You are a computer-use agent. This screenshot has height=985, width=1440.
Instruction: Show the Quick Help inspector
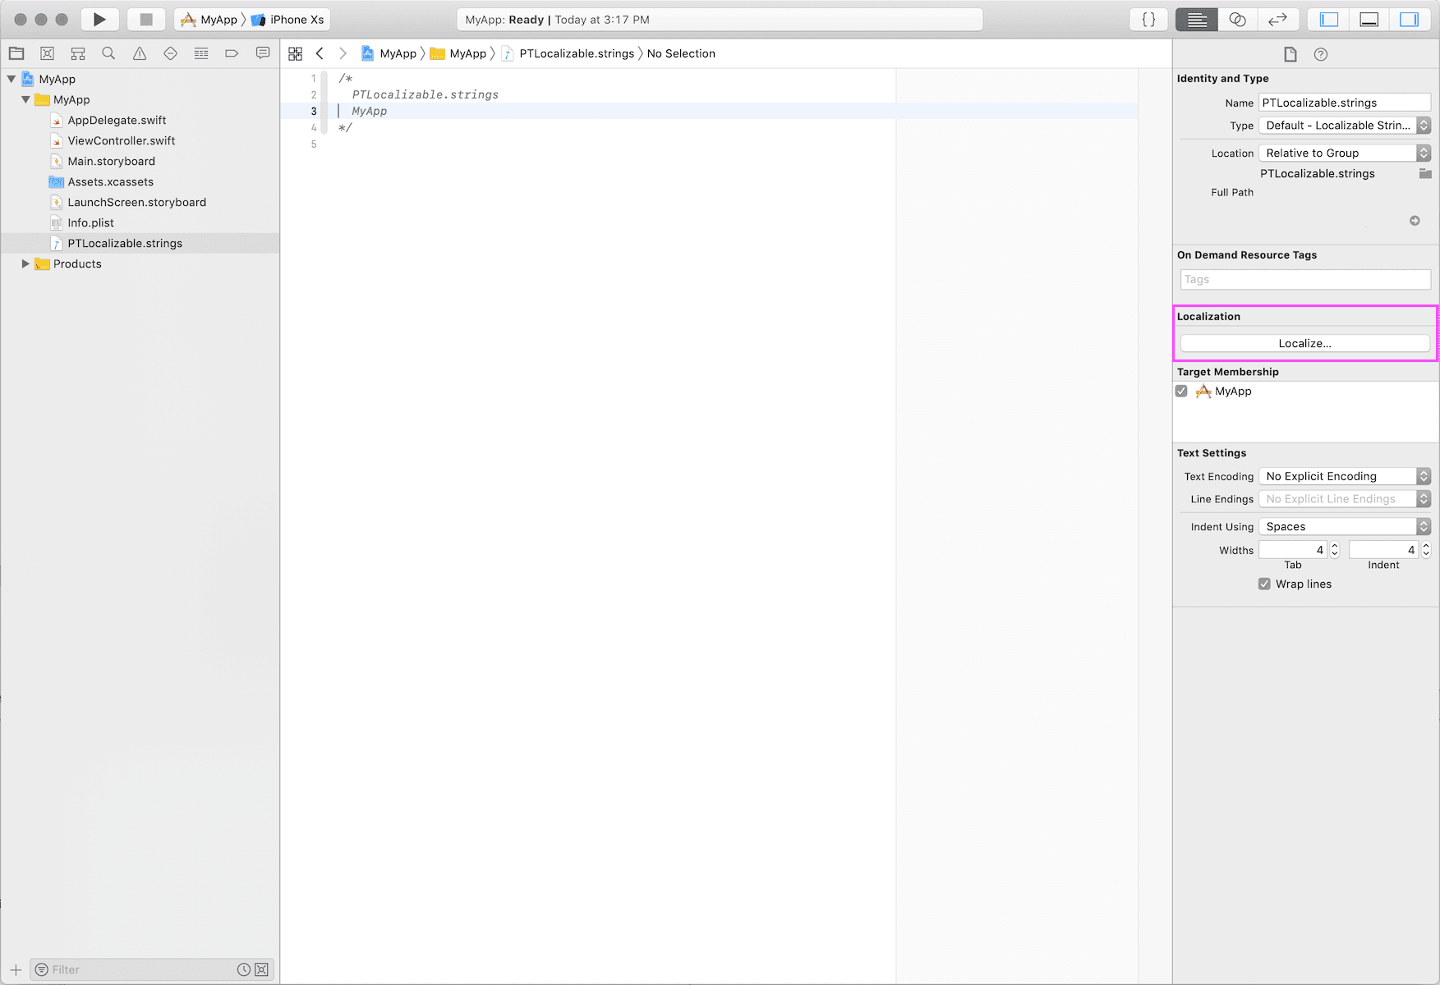pos(1321,54)
